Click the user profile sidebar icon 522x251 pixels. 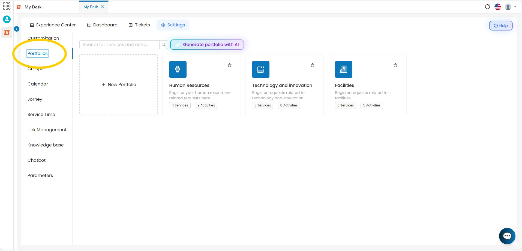coord(7,19)
